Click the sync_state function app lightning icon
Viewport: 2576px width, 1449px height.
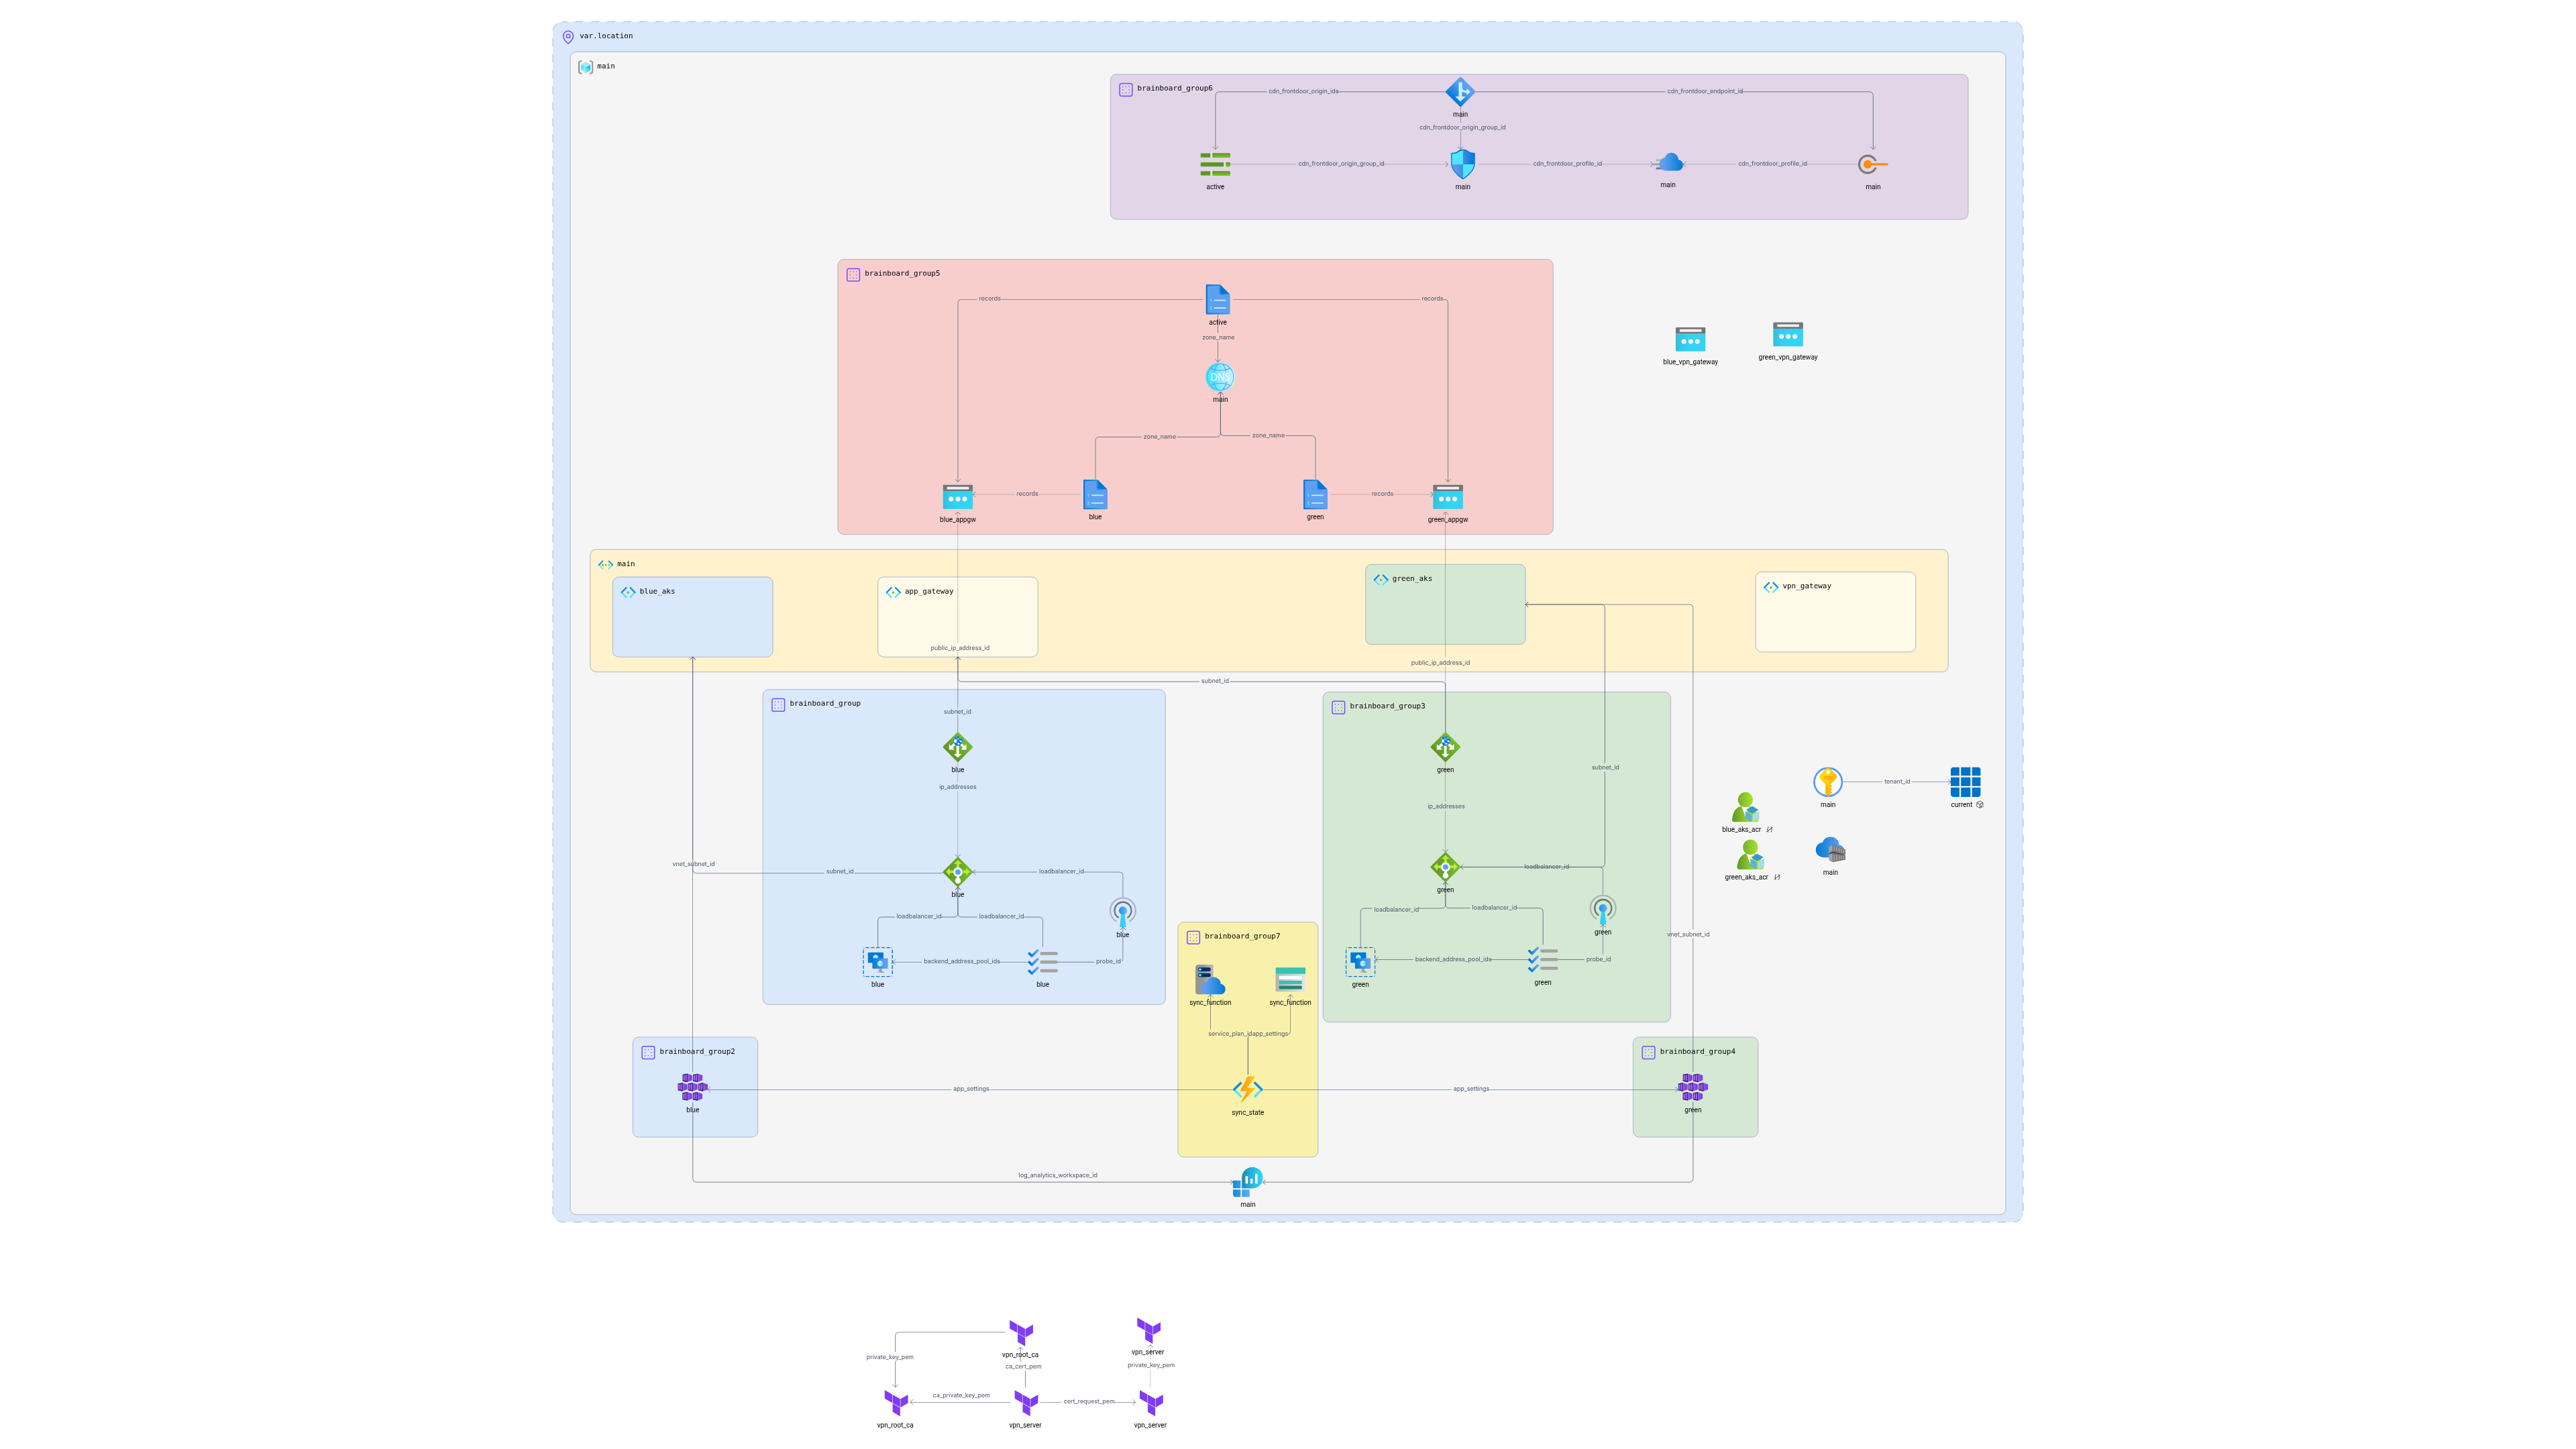coord(1247,1089)
